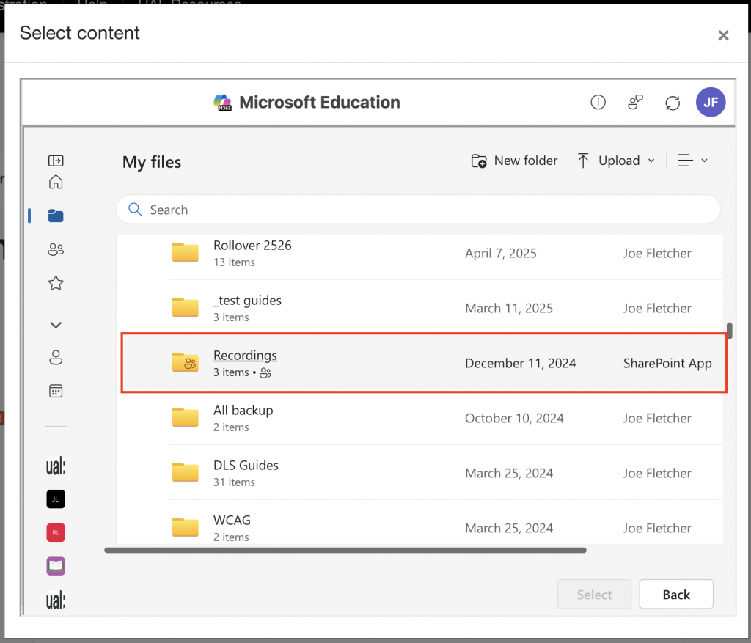Click the feedback people icon in header
751x643 pixels.
[635, 103]
